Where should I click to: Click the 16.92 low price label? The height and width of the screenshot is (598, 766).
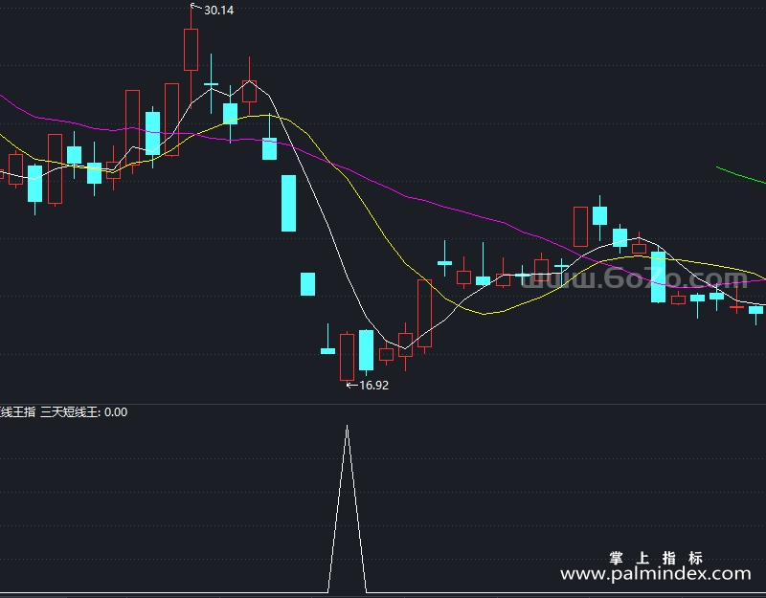click(373, 386)
